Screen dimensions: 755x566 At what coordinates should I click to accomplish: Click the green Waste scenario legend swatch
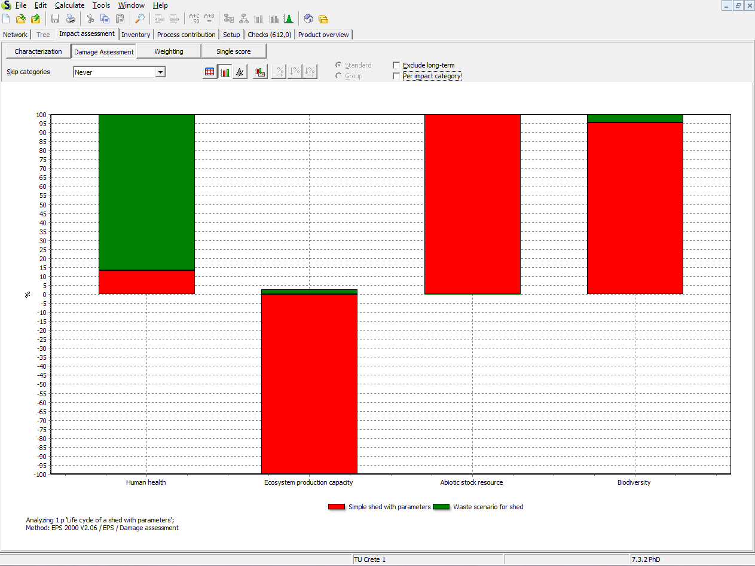click(x=441, y=507)
